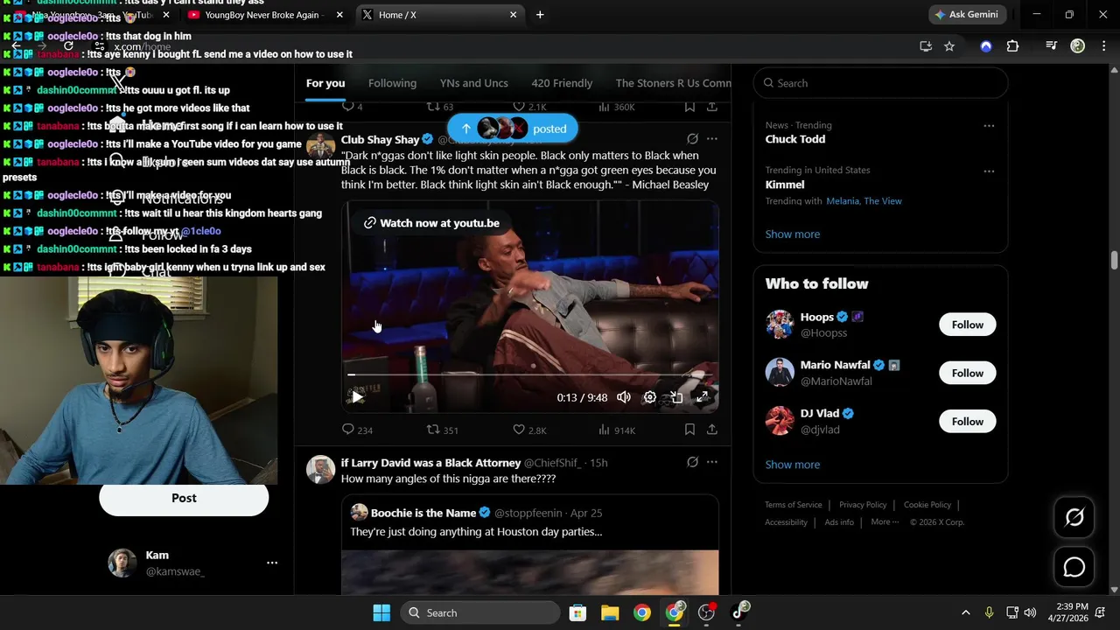Open the messages floating button

tap(1074, 567)
